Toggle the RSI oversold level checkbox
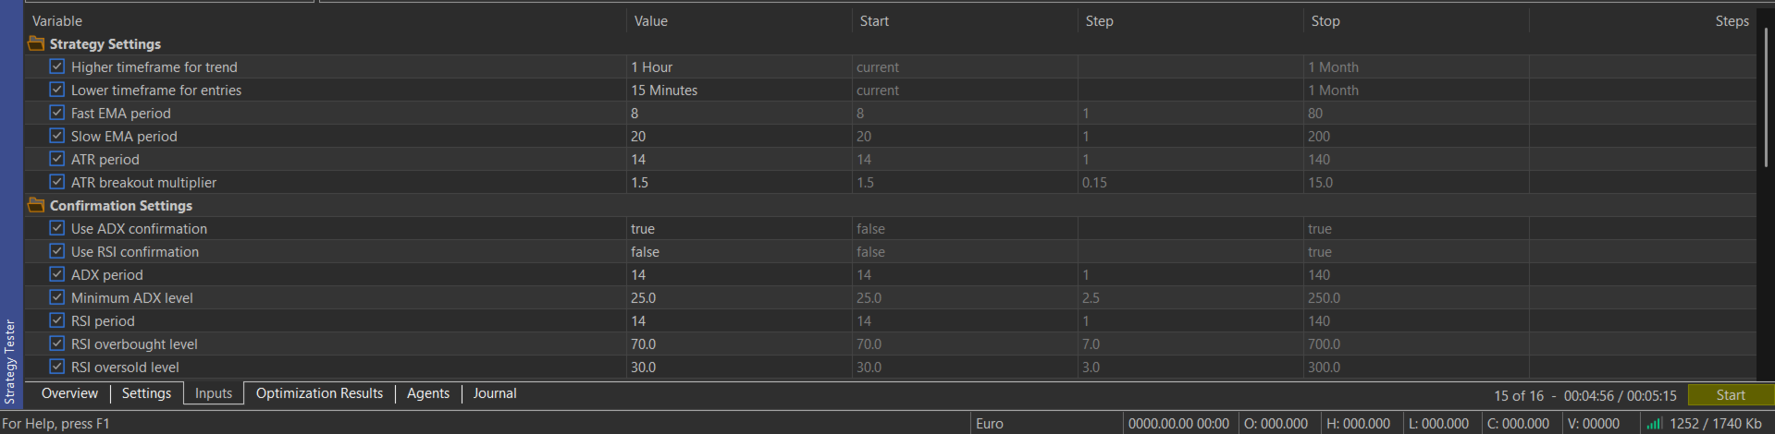Screen dimensions: 1775x434 (57, 367)
